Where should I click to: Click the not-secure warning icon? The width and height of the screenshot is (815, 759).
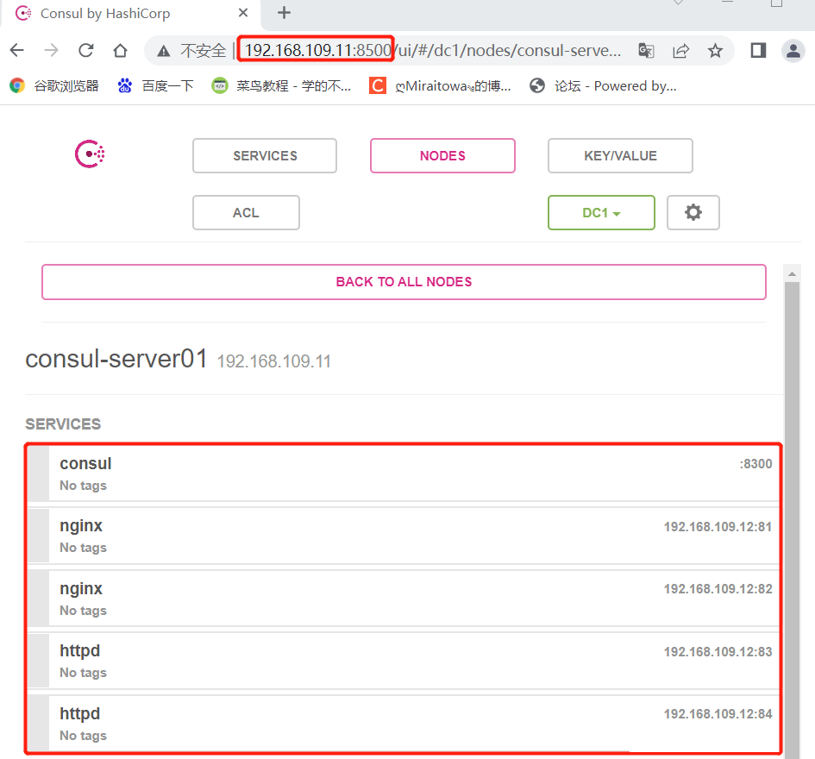pos(164,51)
